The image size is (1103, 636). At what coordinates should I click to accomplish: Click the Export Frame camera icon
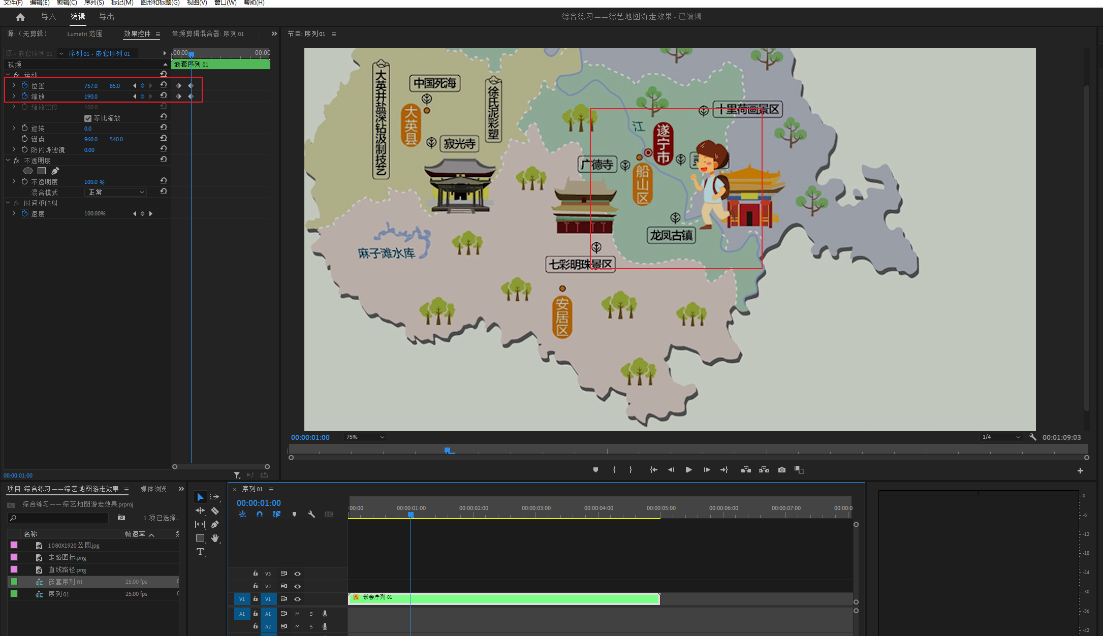pyautogui.click(x=781, y=470)
